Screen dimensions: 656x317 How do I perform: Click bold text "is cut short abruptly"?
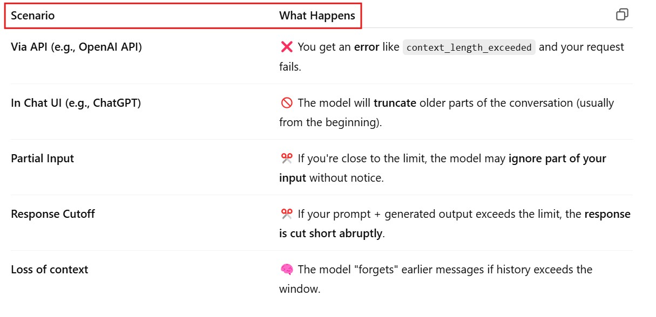tap(330, 233)
